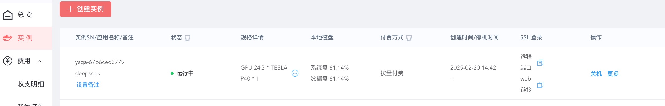Click instance SN ysga-67b6ced3779

(100, 62)
